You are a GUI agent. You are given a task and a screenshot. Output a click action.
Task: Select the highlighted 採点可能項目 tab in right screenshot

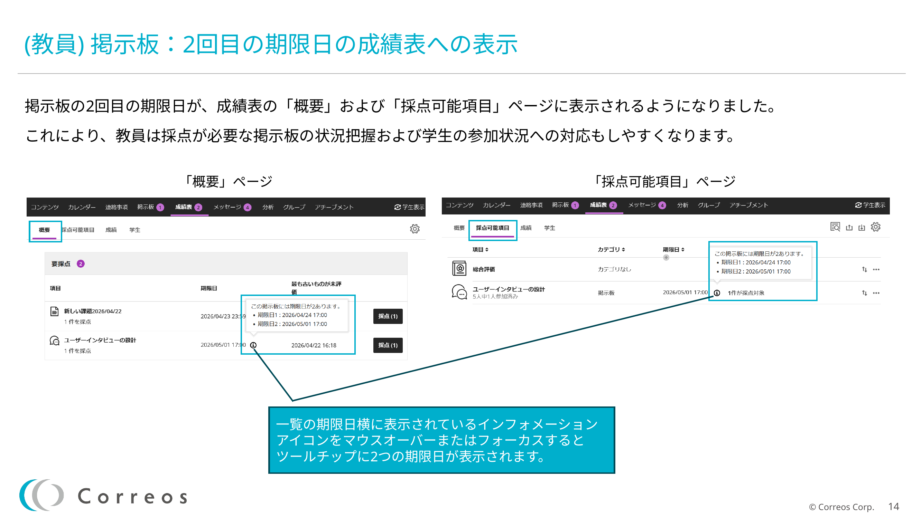(493, 228)
